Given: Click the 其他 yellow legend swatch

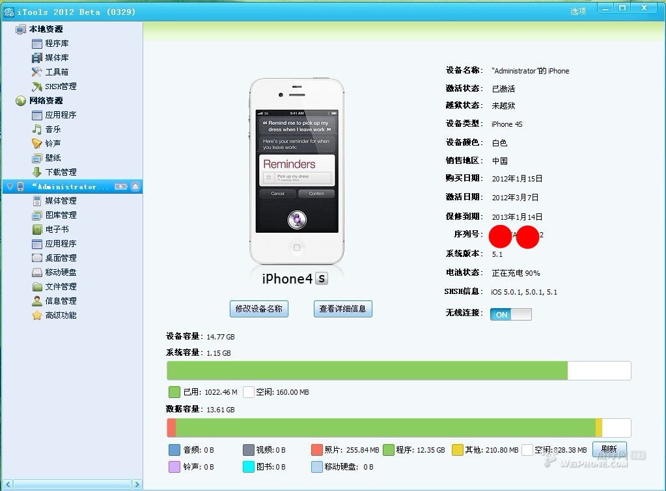Looking at the screenshot, I should 458,450.
